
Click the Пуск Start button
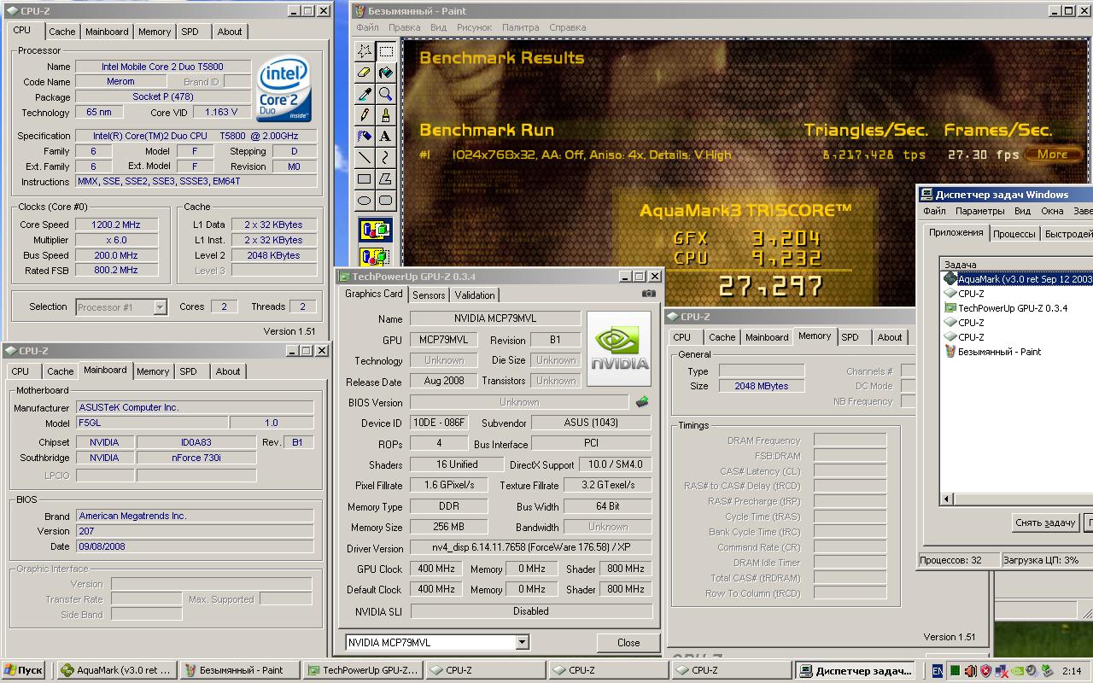click(24, 670)
